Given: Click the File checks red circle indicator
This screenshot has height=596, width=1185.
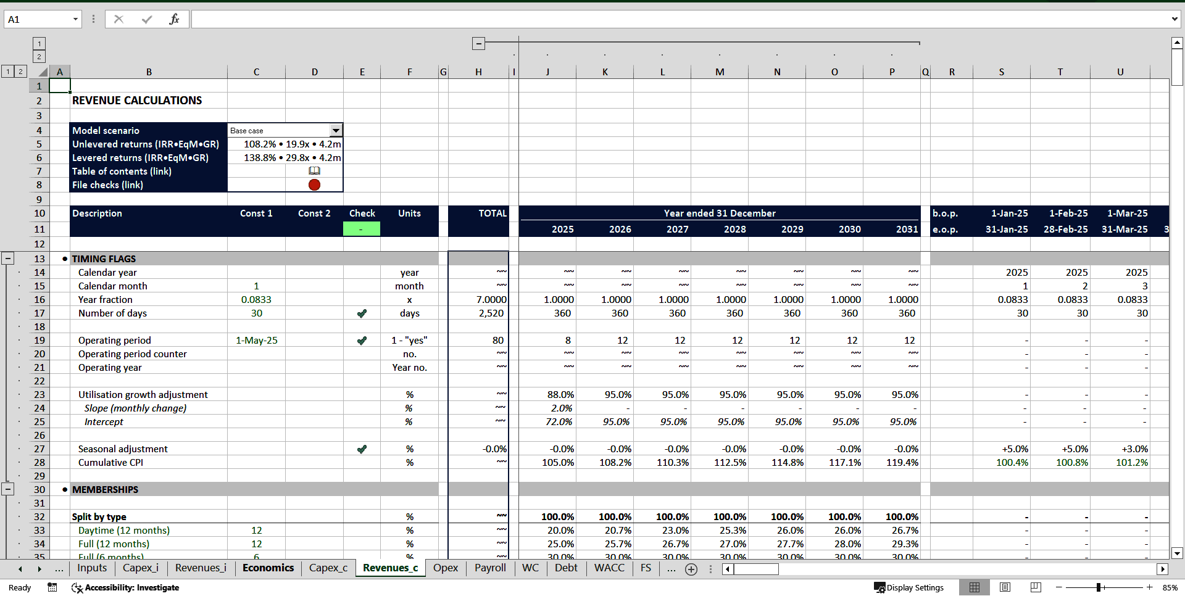Looking at the screenshot, I should coord(315,184).
